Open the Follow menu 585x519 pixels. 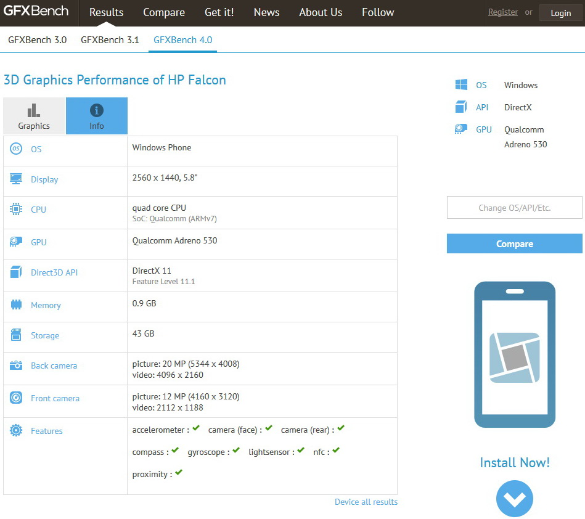pos(378,12)
